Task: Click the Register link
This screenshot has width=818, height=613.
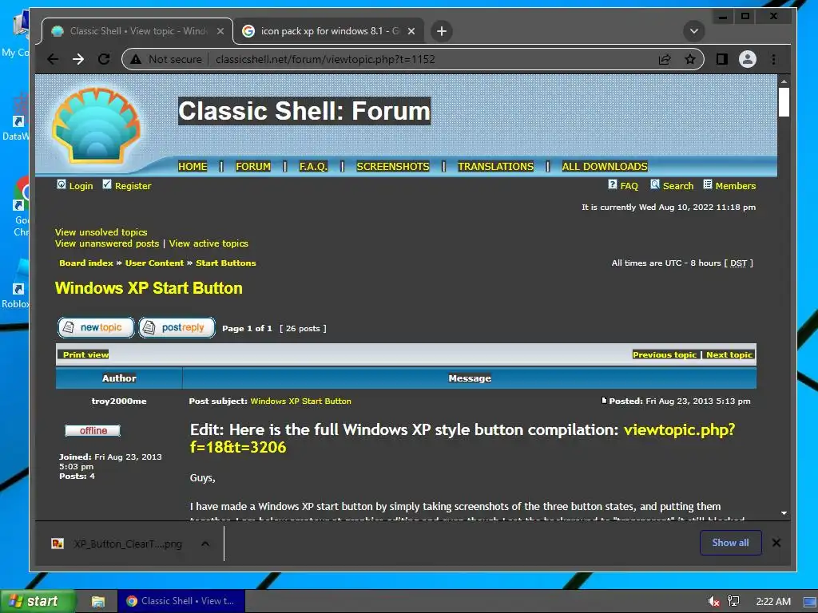Action: click(133, 186)
